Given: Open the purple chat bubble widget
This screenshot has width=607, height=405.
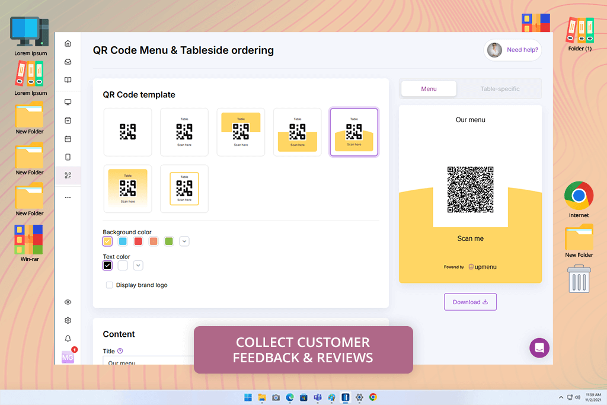Looking at the screenshot, I should point(539,347).
